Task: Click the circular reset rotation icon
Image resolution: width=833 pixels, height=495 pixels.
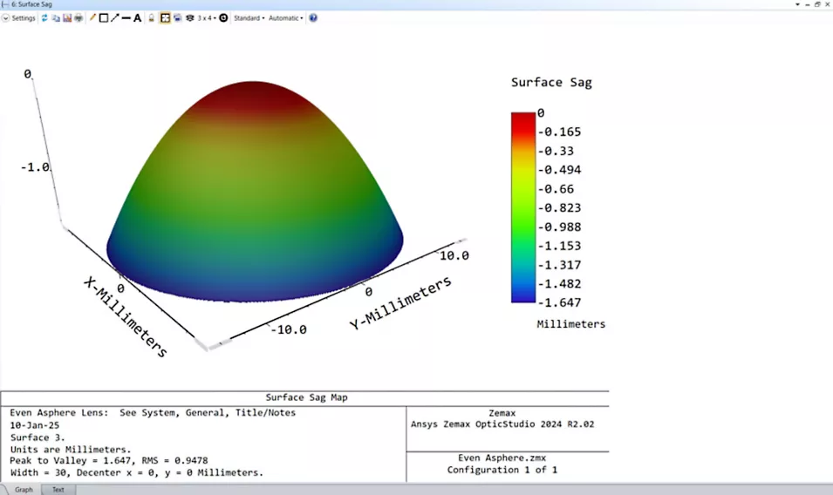Action: coord(223,17)
